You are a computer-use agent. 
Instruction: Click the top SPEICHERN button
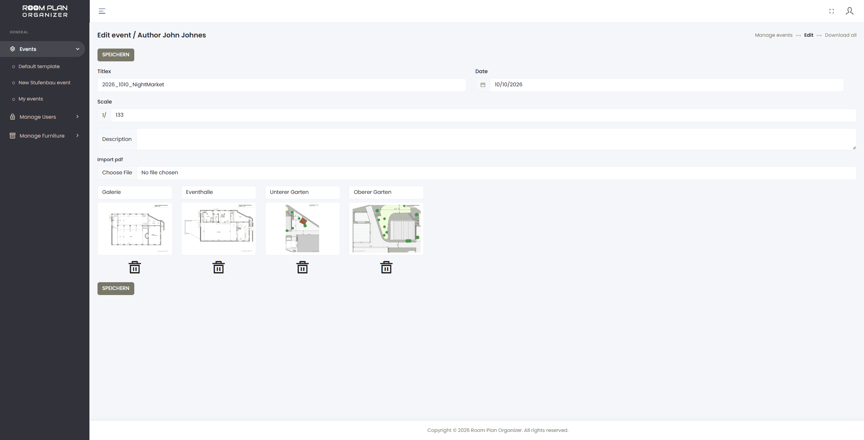pos(116,55)
